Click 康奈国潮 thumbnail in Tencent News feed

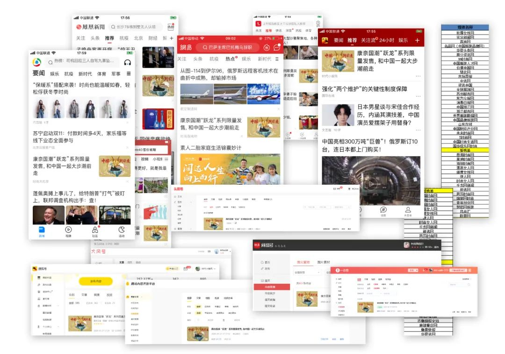click(115, 166)
